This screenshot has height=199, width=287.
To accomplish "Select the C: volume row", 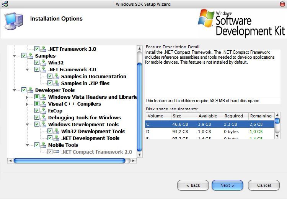I will tap(210, 124).
